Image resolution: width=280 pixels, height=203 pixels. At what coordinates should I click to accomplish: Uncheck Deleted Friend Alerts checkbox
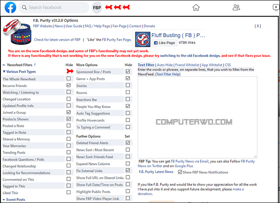[128, 143]
